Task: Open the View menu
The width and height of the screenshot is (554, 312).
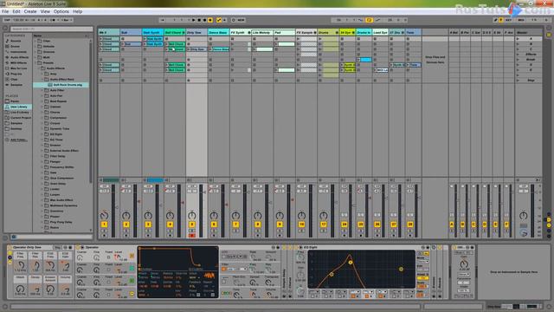Action: pyautogui.click(x=45, y=11)
